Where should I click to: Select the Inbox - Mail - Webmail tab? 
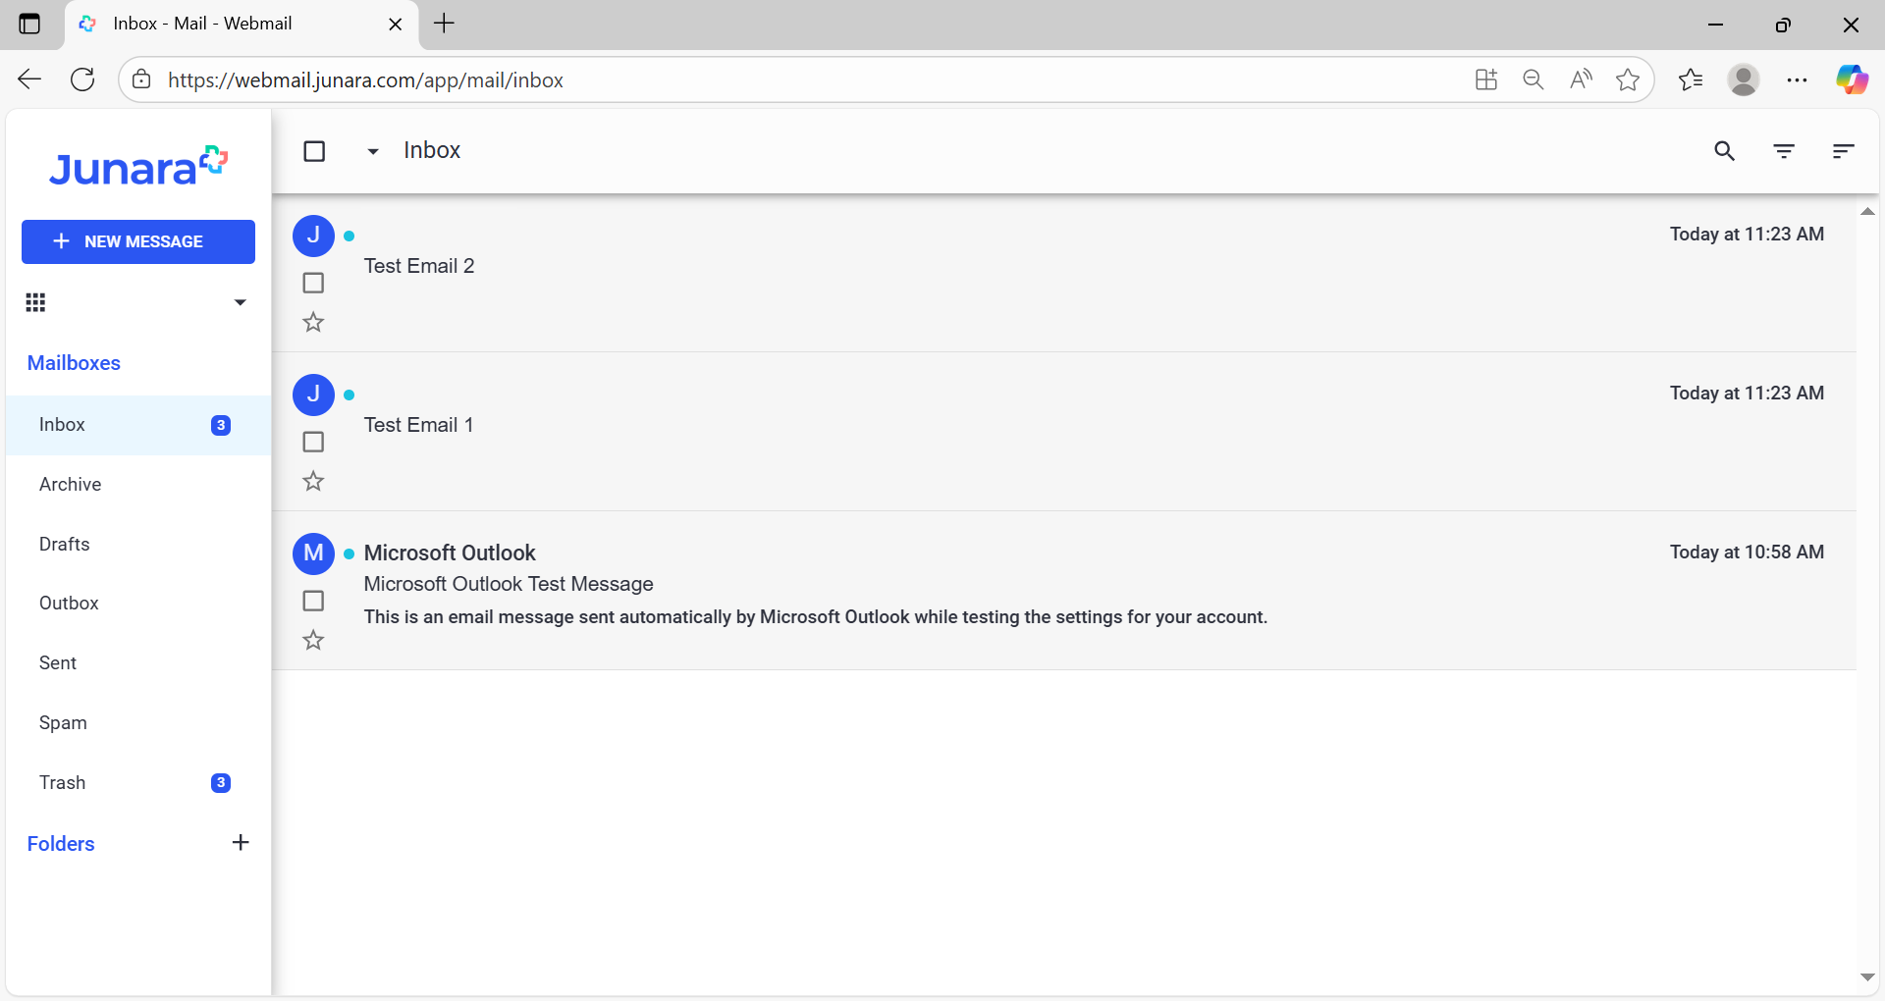pos(242,25)
